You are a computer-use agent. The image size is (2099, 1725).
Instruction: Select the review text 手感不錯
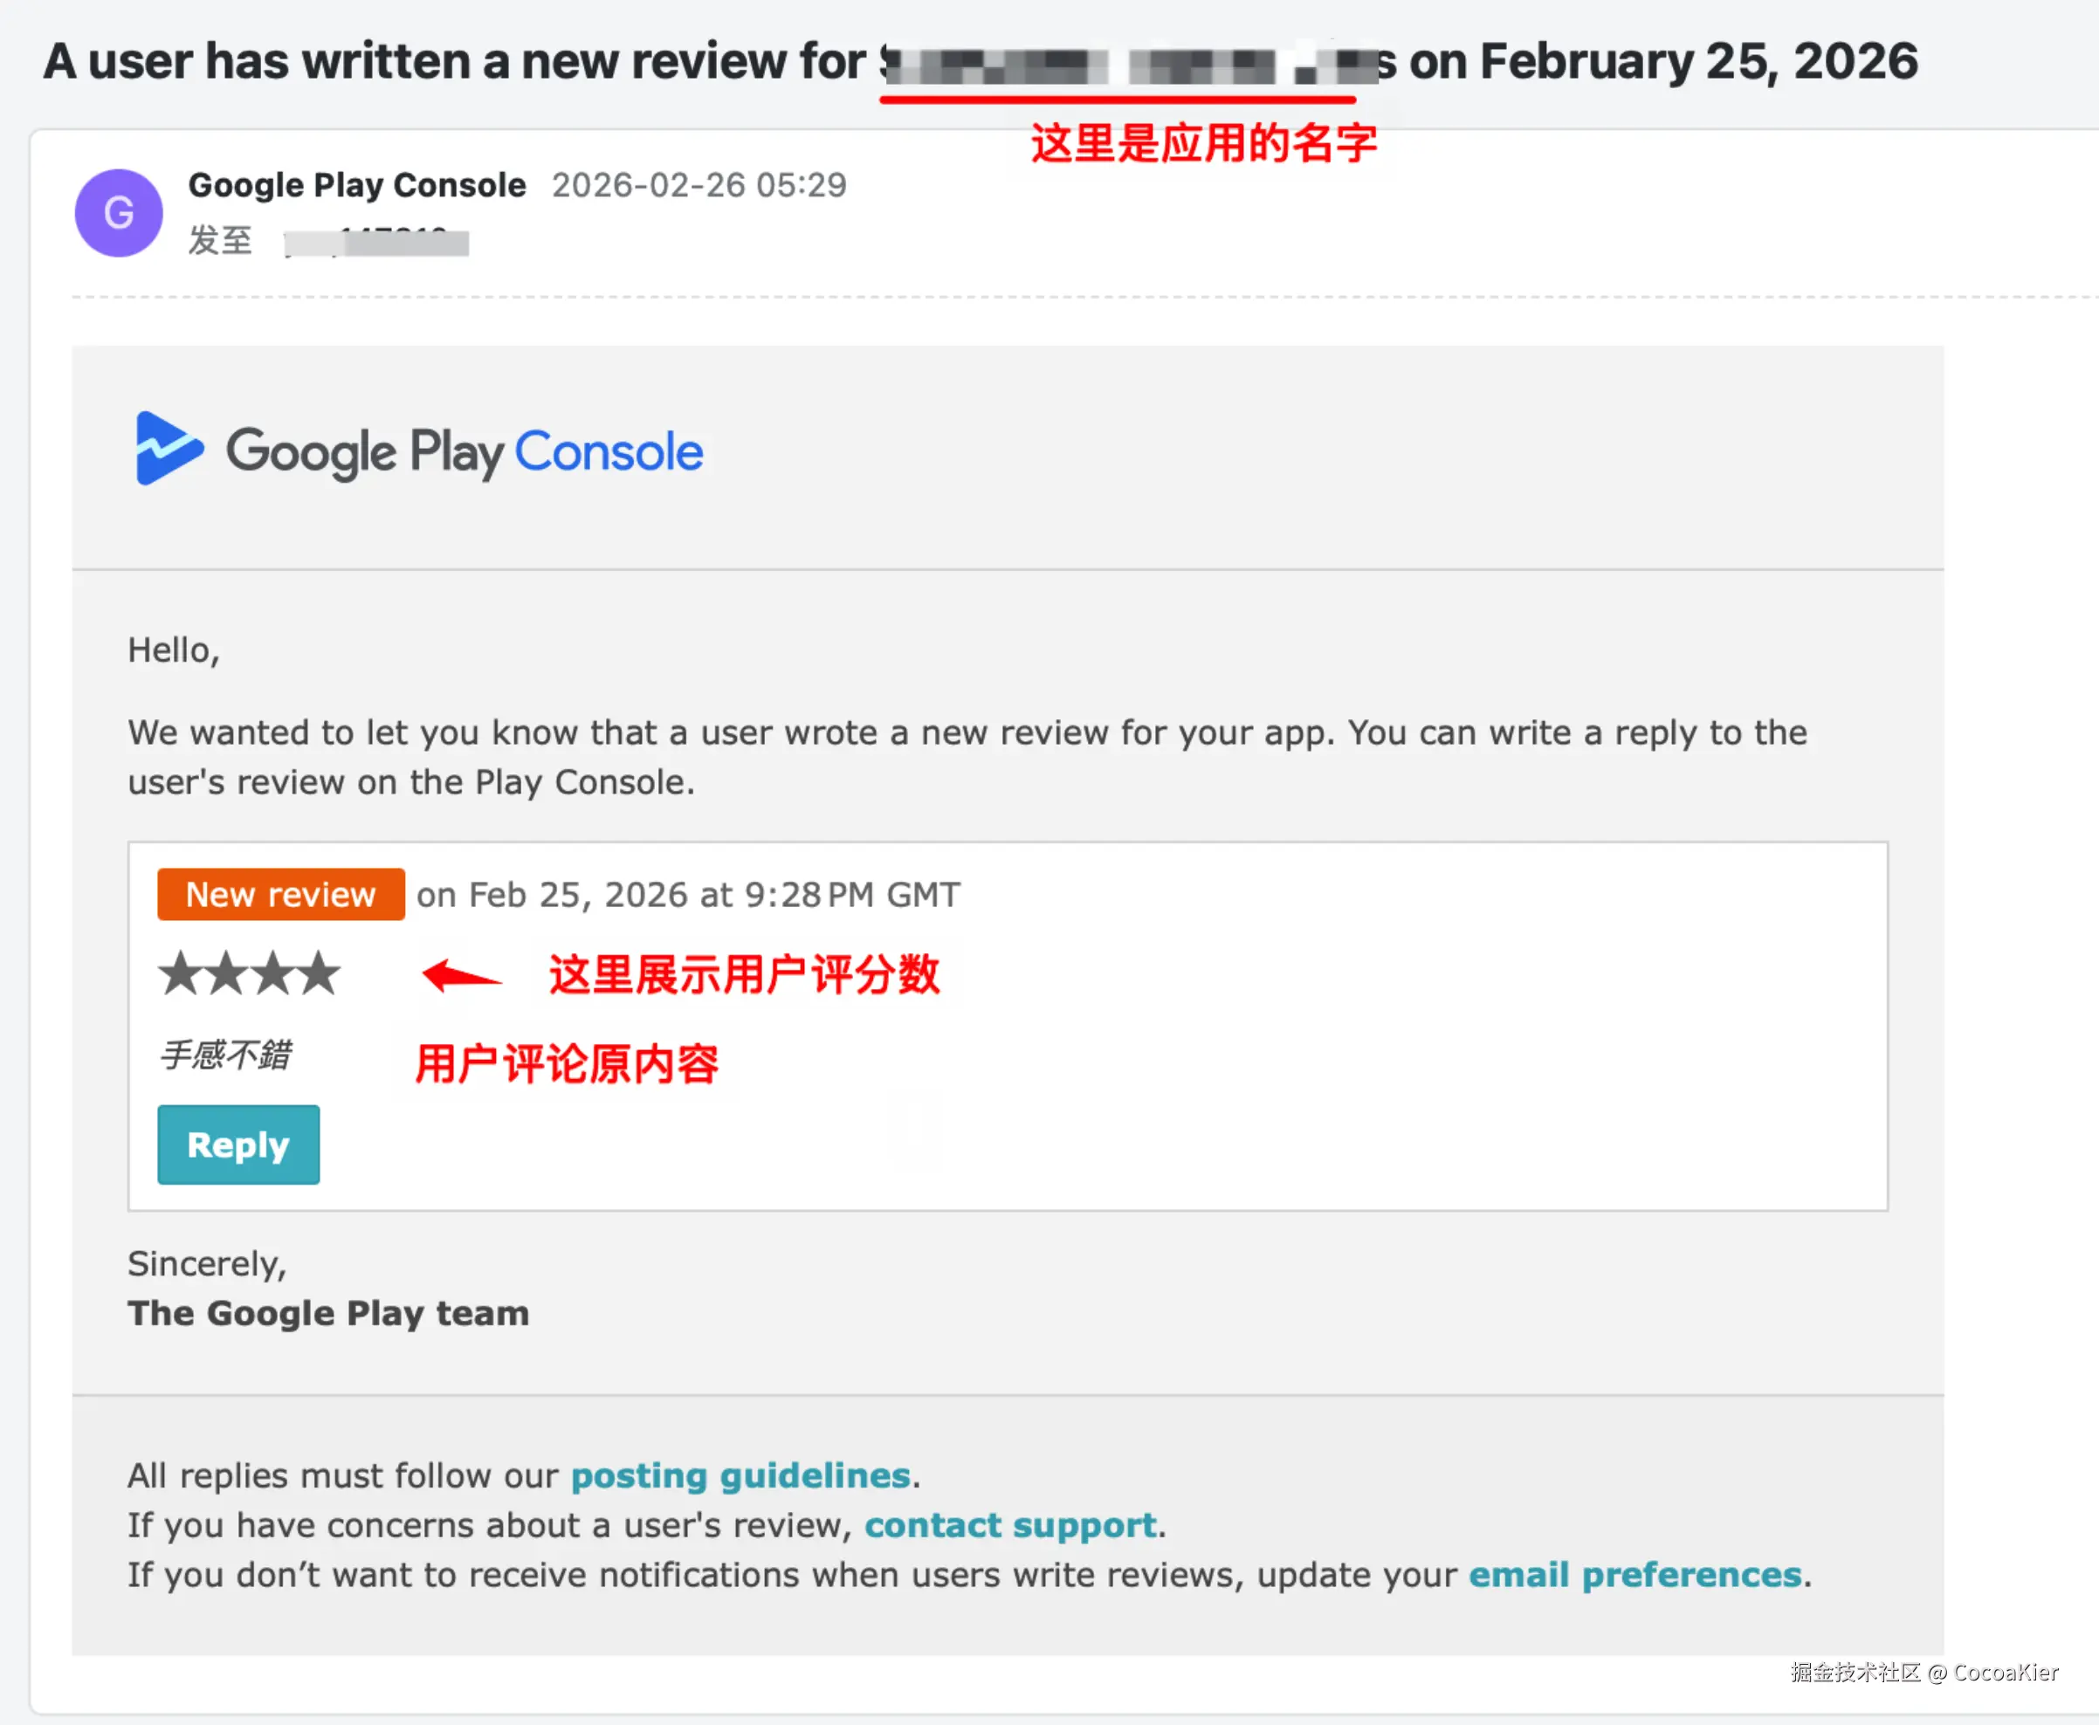pos(227,1054)
